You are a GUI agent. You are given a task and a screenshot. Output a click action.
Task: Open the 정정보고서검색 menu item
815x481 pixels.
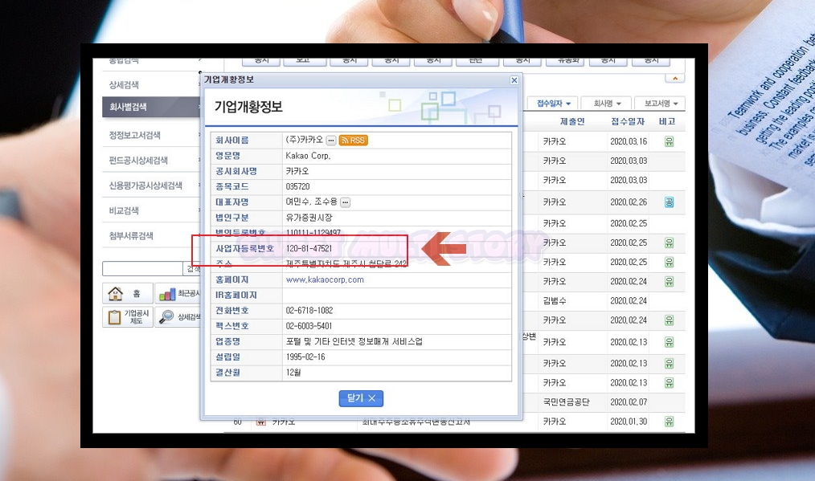(134, 135)
